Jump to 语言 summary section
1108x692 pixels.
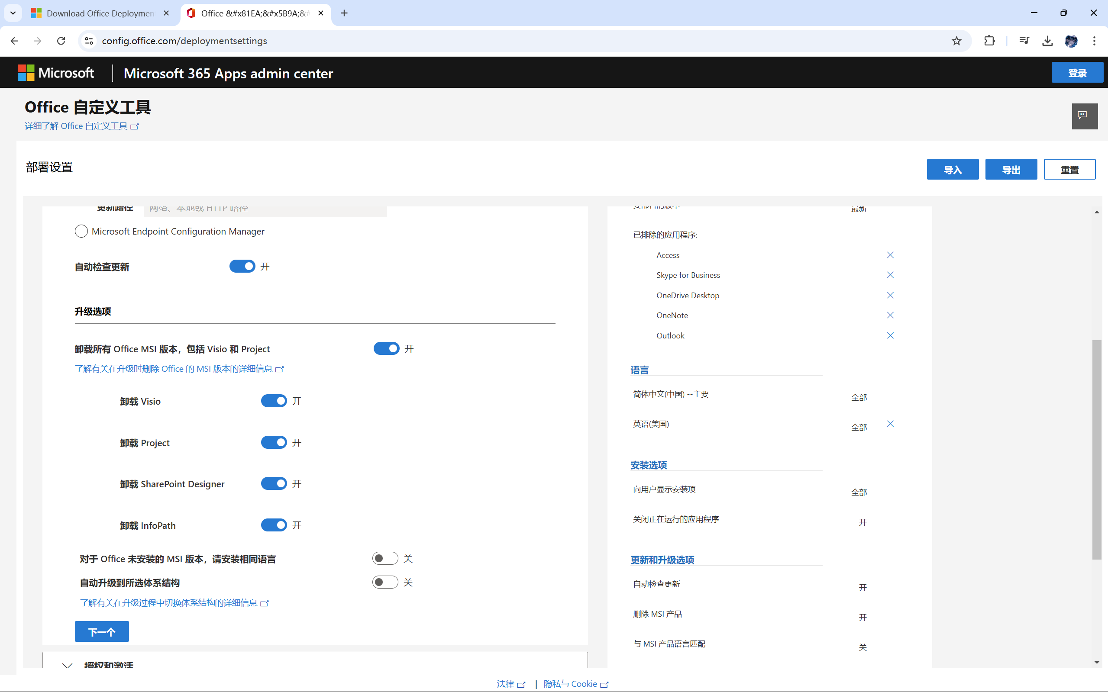click(x=639, y=370)
